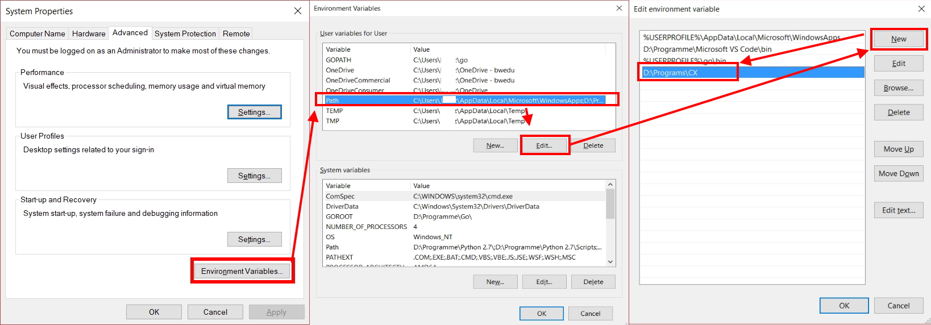The image size is (931, 325).
Task: Open Performance Settings button
Action: coord(255,112)
